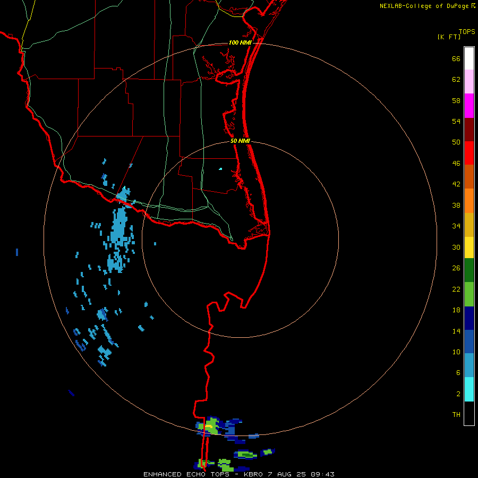
Task: Click the small cyan echo pixel north of radar
Action: click(x=220, y=168)
